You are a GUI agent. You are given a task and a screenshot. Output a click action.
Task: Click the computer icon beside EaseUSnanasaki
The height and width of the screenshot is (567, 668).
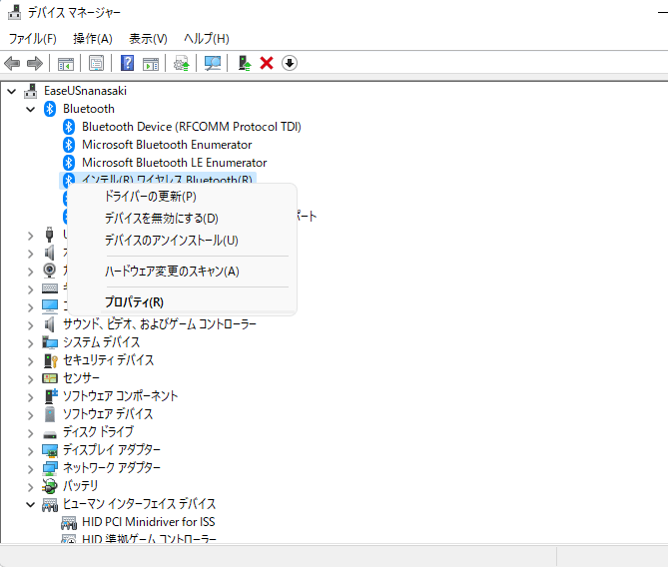click(30, 91)
